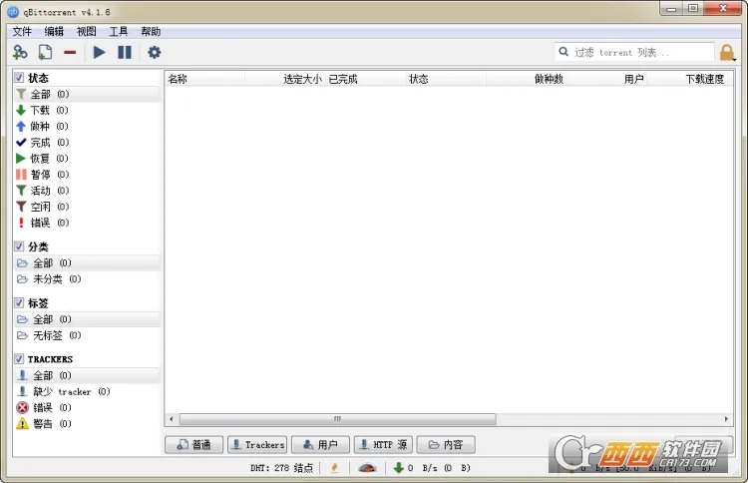The height and width of the screenshot is (483, 748).
Task: Click the add torrent file icon
Action: click(x=45, y=52)
